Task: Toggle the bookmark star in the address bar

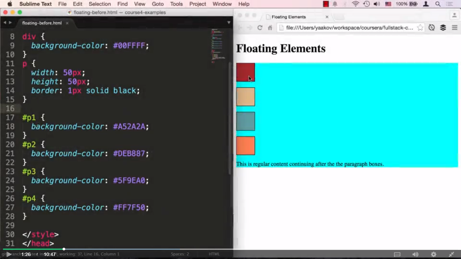Action: (419, 28)
